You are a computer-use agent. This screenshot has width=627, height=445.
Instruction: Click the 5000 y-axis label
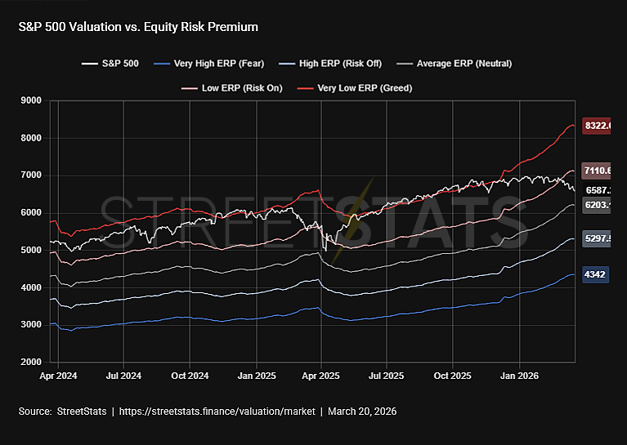pos(31,250)
